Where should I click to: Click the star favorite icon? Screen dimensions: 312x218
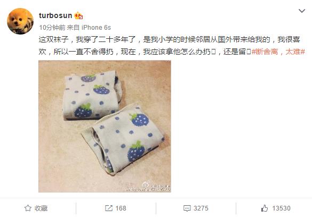tap(28, 208)
